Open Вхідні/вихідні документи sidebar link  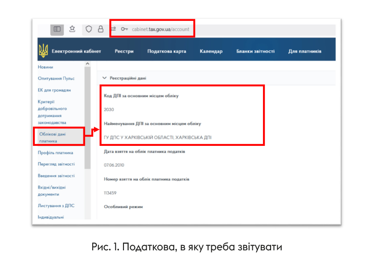(52, 191)
